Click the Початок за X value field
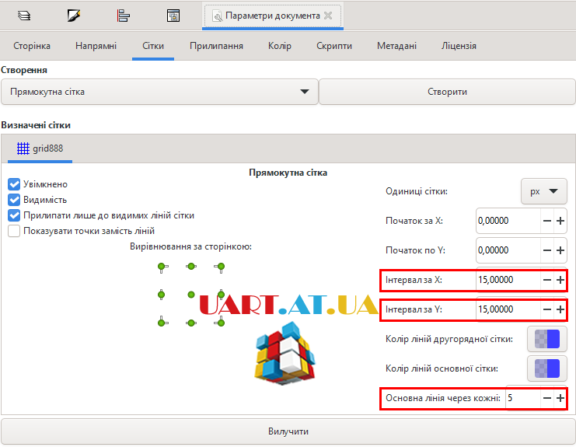Screen dimensions: 576x447 (x=508, y=221)
